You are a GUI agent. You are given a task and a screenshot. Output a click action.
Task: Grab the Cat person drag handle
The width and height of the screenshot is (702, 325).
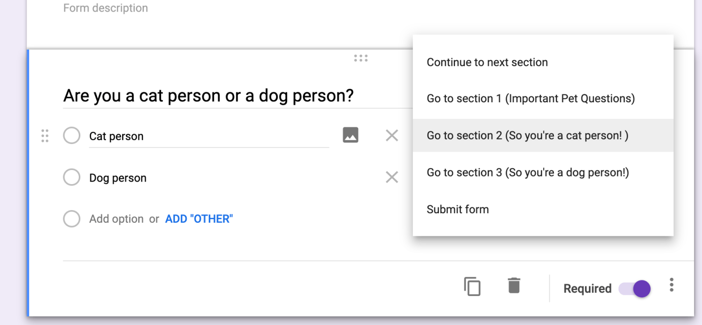coord(45,135)
